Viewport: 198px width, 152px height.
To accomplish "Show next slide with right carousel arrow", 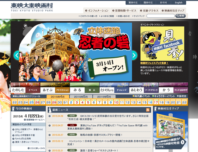I will click(134, 55).
